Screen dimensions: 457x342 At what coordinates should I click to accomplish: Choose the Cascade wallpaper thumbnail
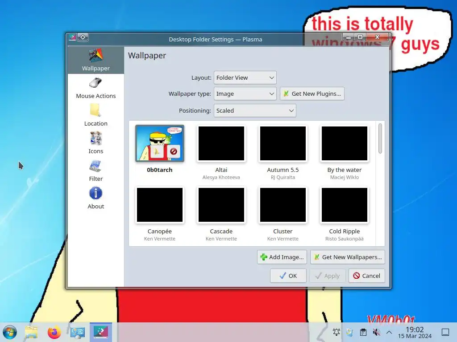pos(221,205)
